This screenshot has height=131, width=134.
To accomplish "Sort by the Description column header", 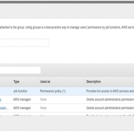I will 94,82.
